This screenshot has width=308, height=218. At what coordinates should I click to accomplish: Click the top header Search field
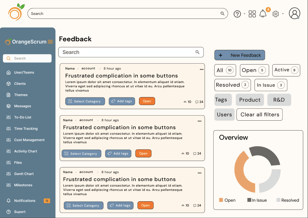click(128, 13)
